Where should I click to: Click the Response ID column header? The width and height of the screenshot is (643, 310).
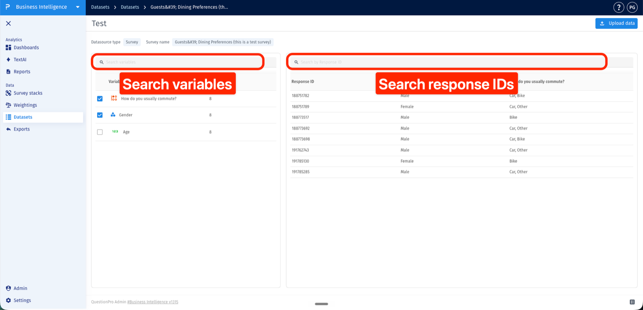303,82
